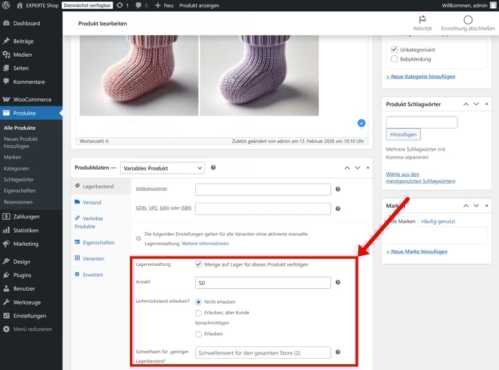Viewport: 499px width, 370px height.
Task: Click help icon next to product type dropdown
Action: point(213,168)
